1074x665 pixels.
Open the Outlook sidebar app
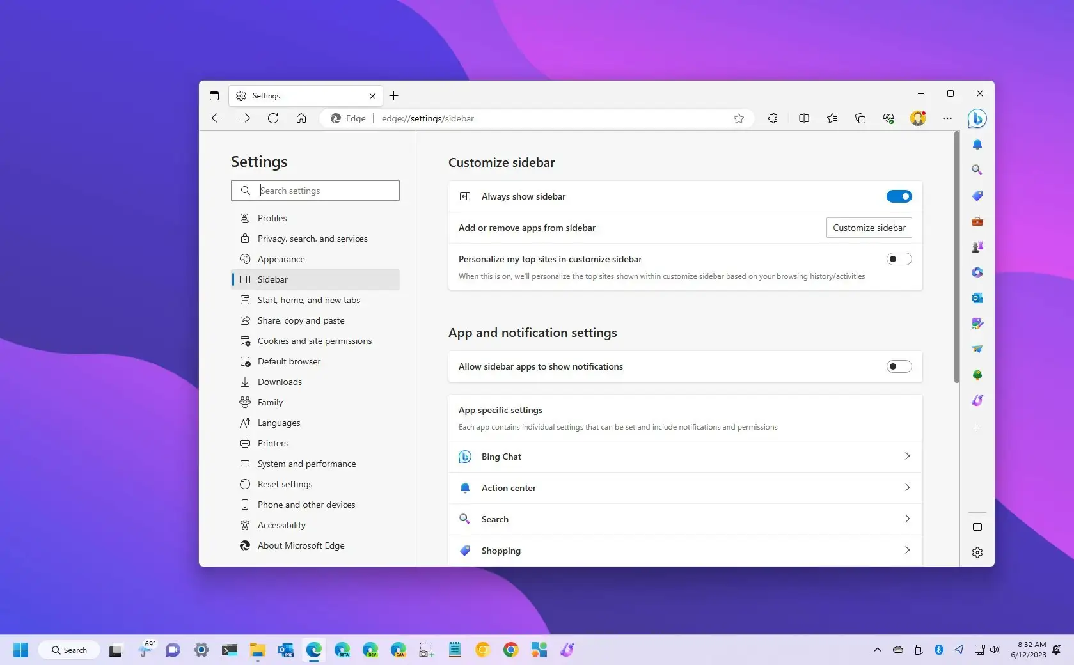click(977, 298)
